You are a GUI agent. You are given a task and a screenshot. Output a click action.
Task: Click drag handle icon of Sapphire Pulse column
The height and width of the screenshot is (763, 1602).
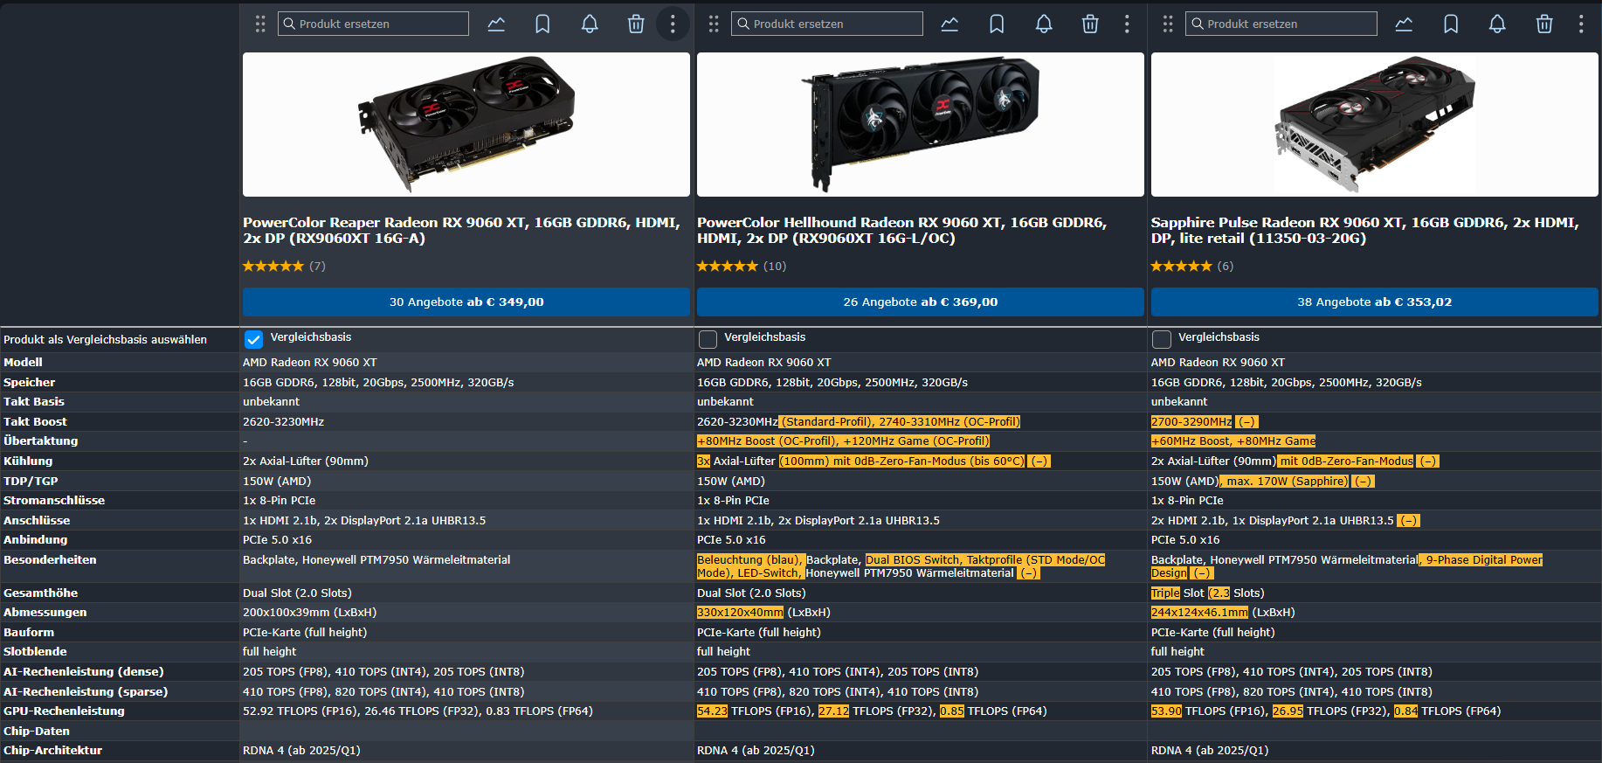[1168, 24]
